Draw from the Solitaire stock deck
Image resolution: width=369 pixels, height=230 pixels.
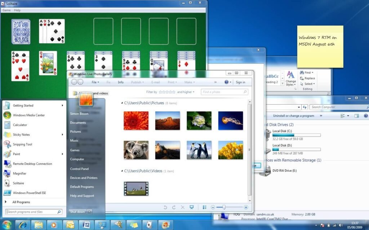21,32
